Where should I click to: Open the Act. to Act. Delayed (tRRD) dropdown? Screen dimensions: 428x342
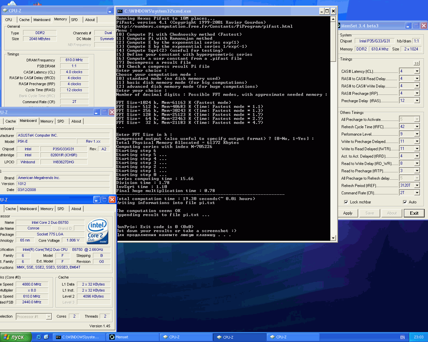pyautogui.click(x=417, y=156)
